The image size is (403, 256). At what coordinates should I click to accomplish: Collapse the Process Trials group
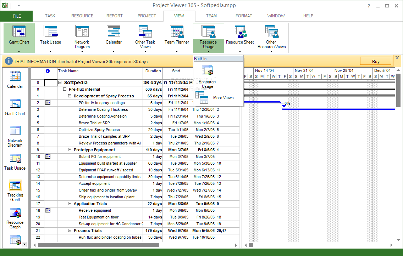tap(70, 231)
